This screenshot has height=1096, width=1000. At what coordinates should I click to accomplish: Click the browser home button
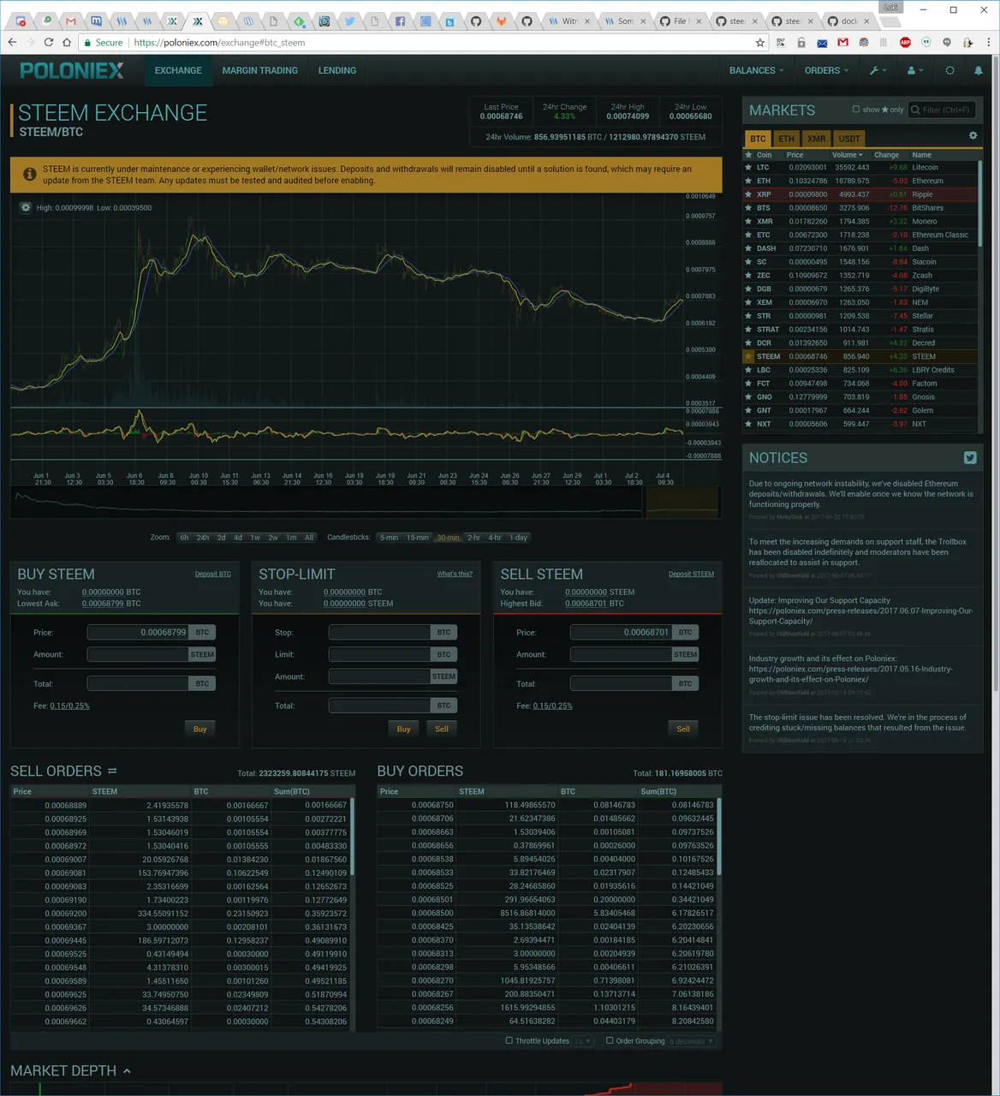tap(67, 42)
